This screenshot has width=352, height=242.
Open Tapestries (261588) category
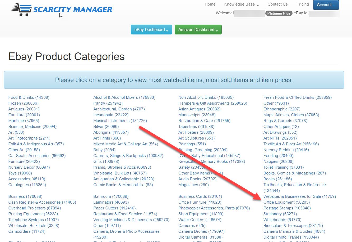pyautogui.click(x=196, y=127)
